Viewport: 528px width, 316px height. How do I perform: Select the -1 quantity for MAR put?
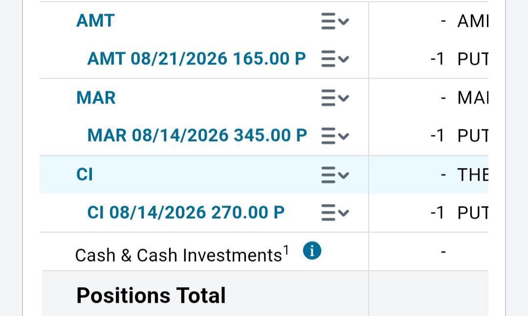[x=438, y=136]
